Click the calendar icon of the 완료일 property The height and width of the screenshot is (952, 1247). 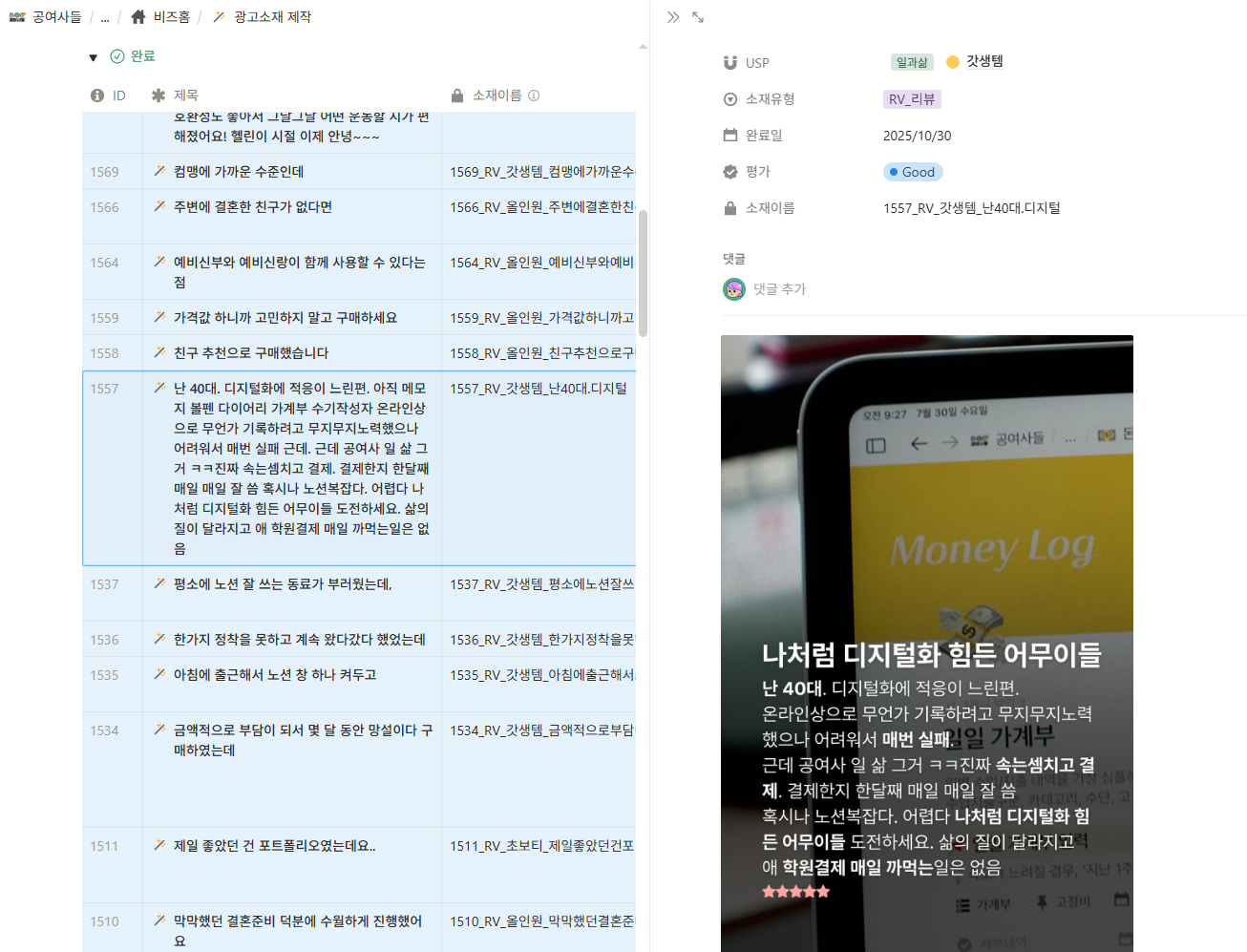click(x=730, y=136)
